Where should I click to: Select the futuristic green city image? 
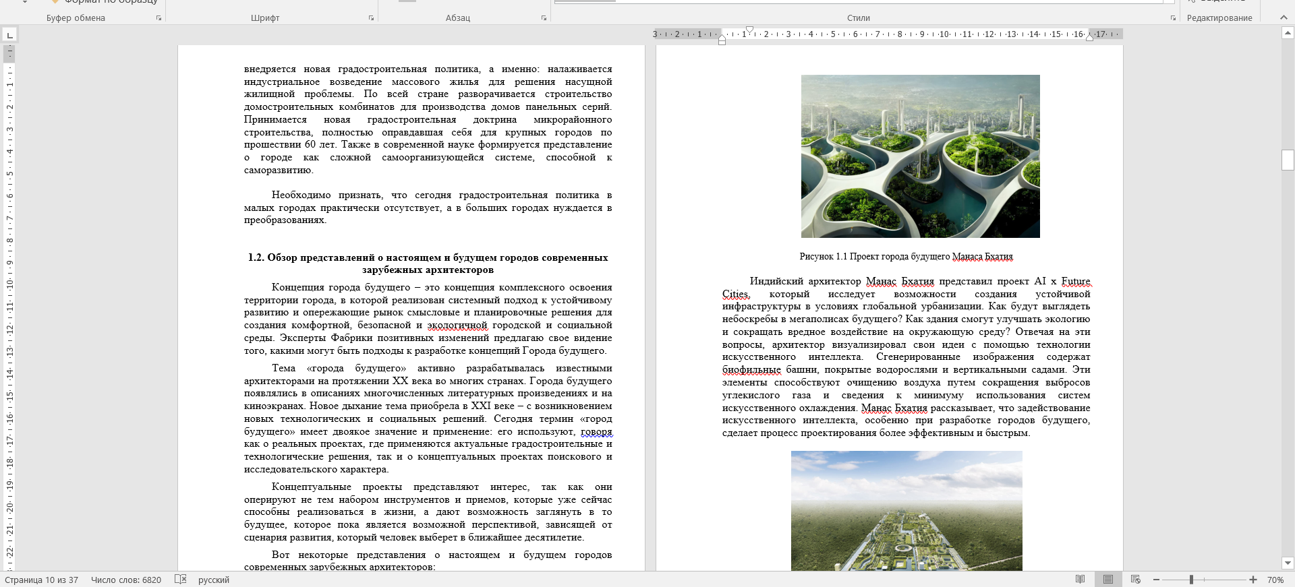click(920, 156)
